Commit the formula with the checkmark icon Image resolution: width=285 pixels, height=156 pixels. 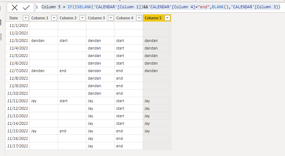pyautogui.click(x=26, y=8)
